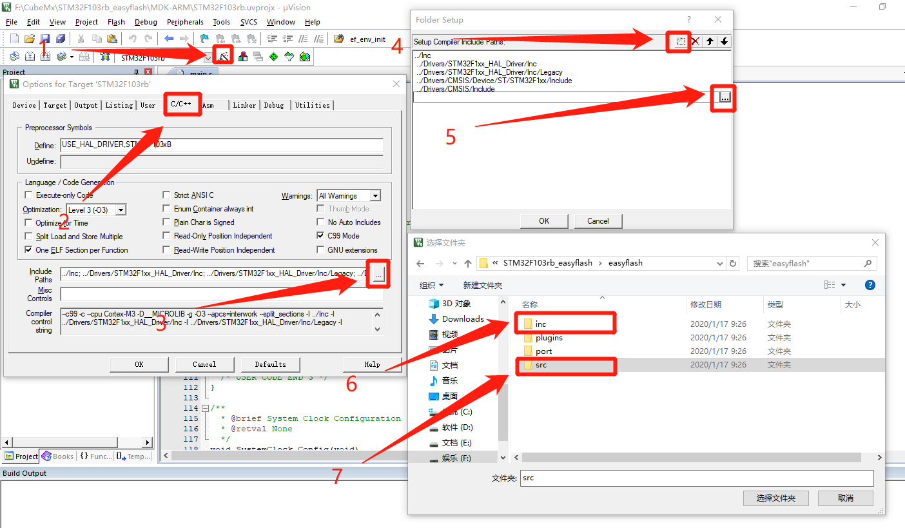Click the Delete include path red X icon
Image resolution: width=905 pixels, height=528 pixels.
click(696, 41)
